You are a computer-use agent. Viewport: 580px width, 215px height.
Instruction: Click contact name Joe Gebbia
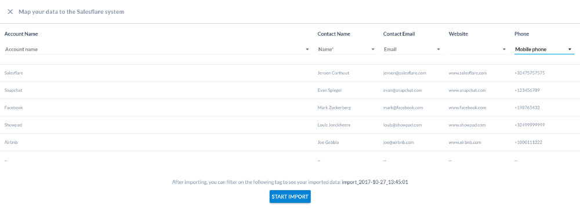point(328,142)
